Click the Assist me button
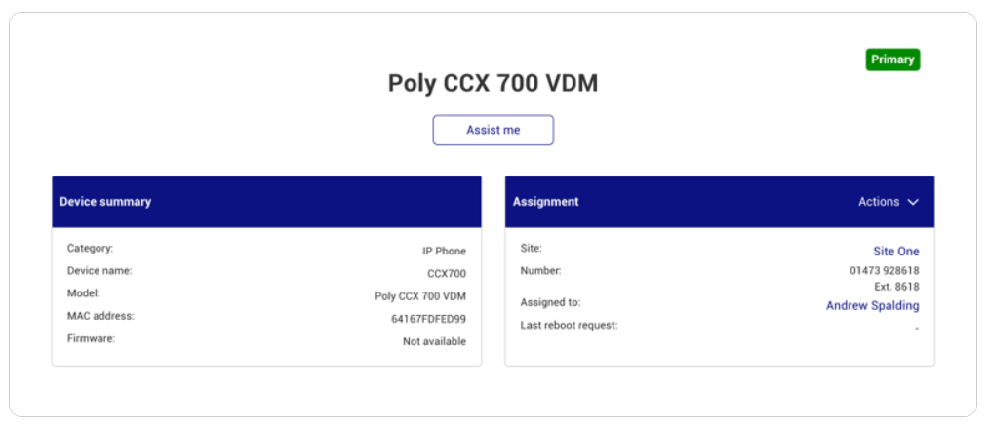The height and width of the screenshot is (429, 988). [x=493, y=130]
